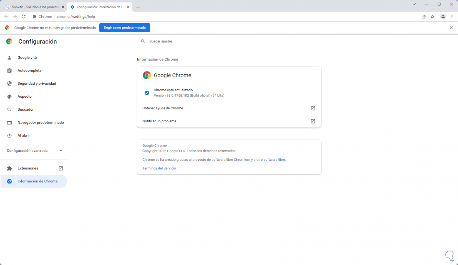Open the tab search dropdown arrow
The width and height of the screenshot is (458, 265).
414,4
